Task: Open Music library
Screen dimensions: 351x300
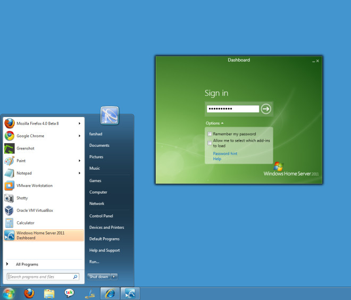Action: click(x=95, y=168)
